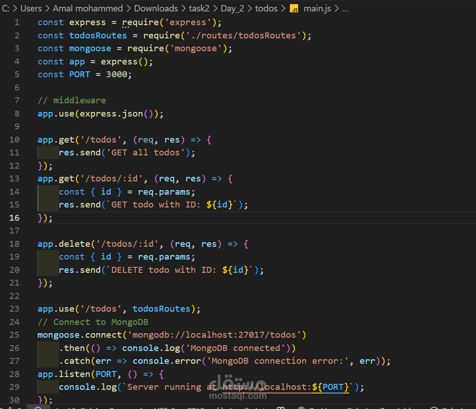Click line number 23 in the gutter

coord(14,309)
